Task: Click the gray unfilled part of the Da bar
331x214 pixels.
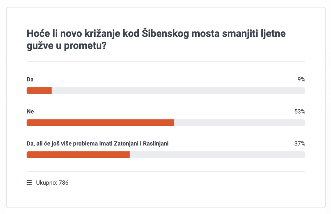Action: (178, 90)
